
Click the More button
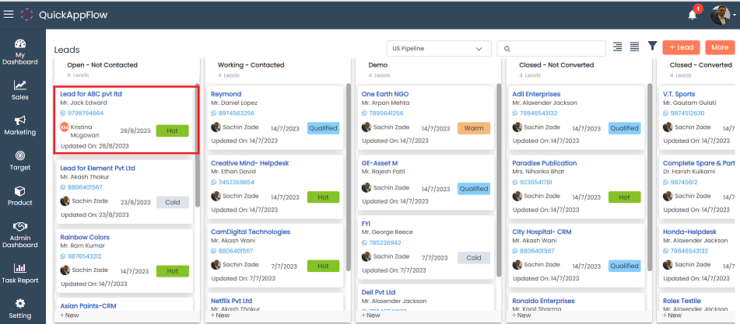720,47
